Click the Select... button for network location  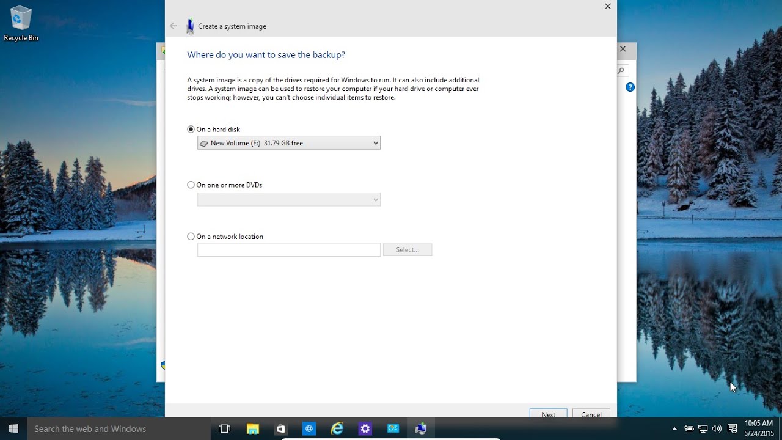(x=407, y=249)
